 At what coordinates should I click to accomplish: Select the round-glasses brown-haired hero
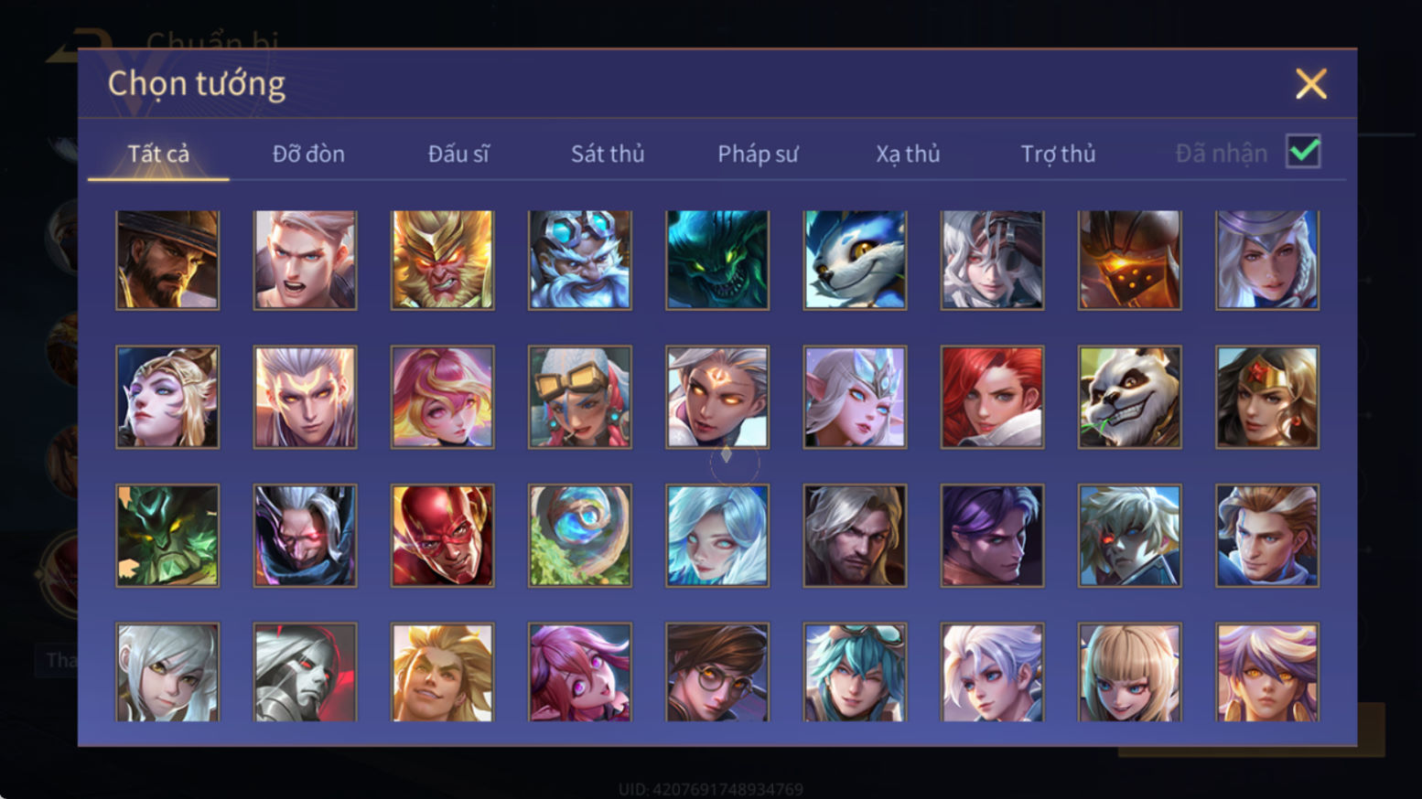717,673
